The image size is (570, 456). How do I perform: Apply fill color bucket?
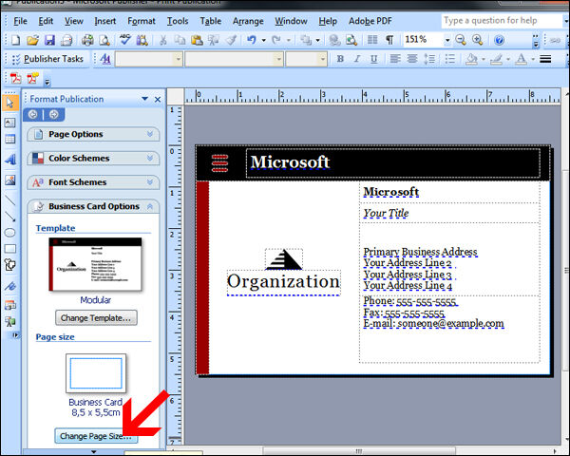click(471, 59)
